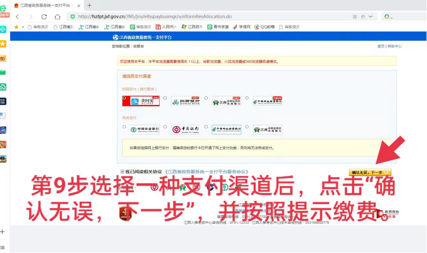Open 江西省政务服务统一支付平台服务协议 link
Screen dimensions: 427x253
(x=207, y=172)
